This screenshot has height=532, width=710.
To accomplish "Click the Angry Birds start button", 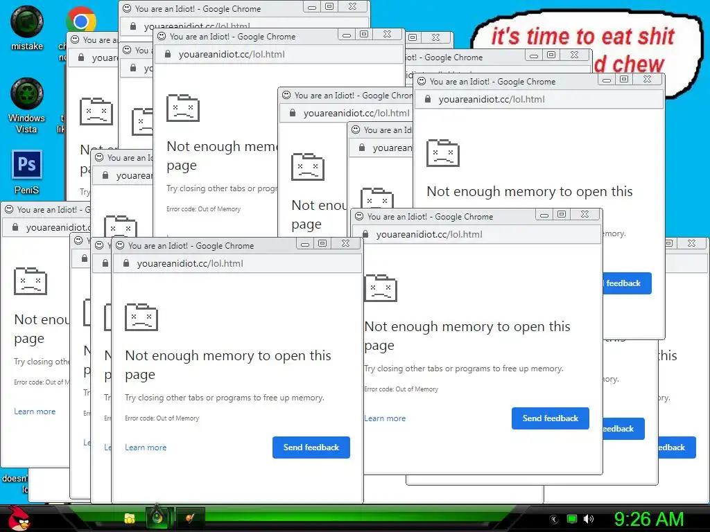I will click(x=17, y=518).
